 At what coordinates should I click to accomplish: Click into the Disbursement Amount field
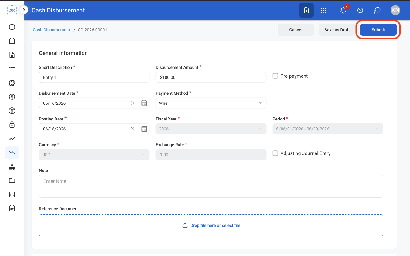[211, 77]
